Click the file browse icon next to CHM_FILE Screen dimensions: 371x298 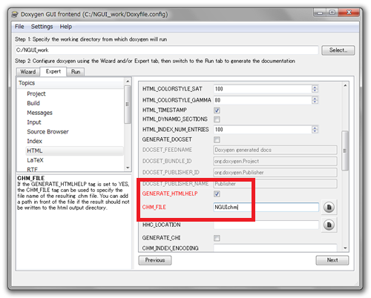pos(329,207)
